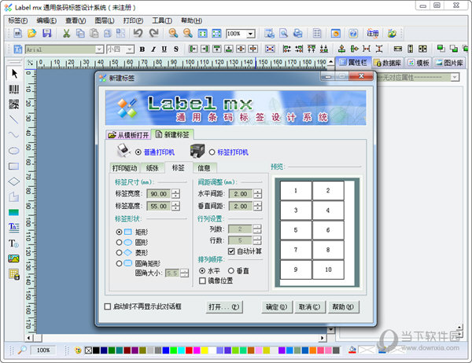Open the zoom 100% dropdown
Image resolution: width=472 pixels, height=363 pixels.
250,34
